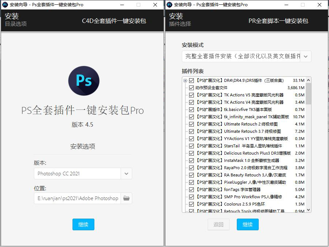Click the large Photoshop Ps logo
329x247 pixels.
tap(84, 81)
